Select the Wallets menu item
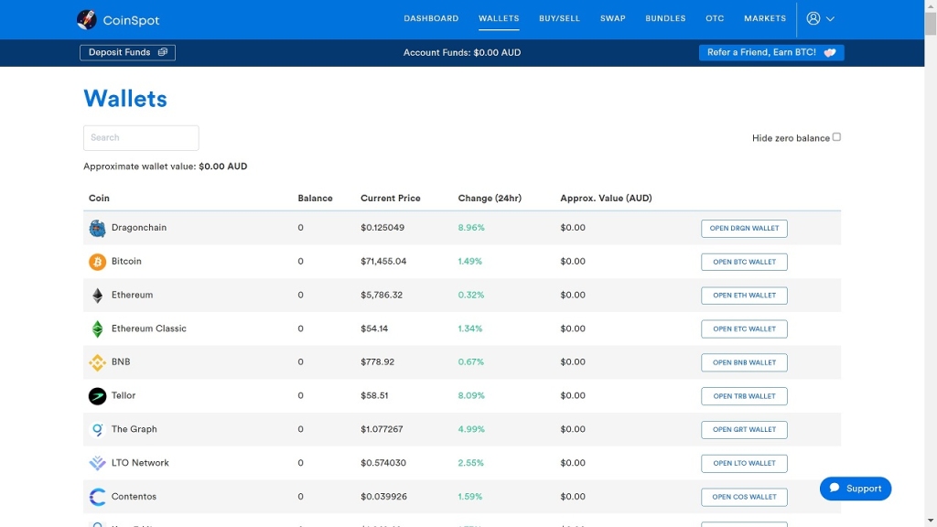Viewport: 937px width, 527px height. pyautogui.click(x=499, y=18)
